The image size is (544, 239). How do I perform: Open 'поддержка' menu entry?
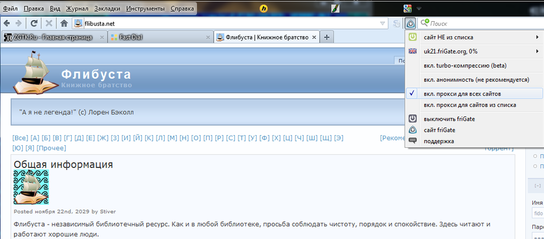point(474,141)
